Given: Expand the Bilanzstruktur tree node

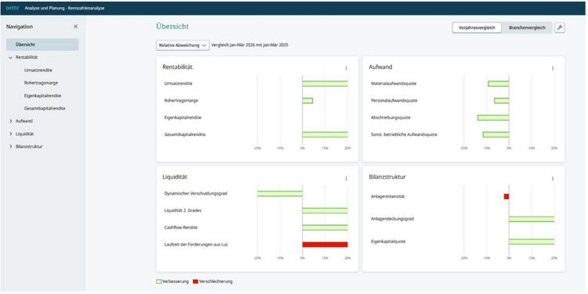Looking at the screenshot, I should click(10, 147).
